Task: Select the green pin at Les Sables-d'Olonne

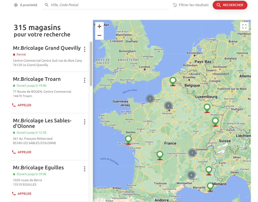Action: [128, 140]
